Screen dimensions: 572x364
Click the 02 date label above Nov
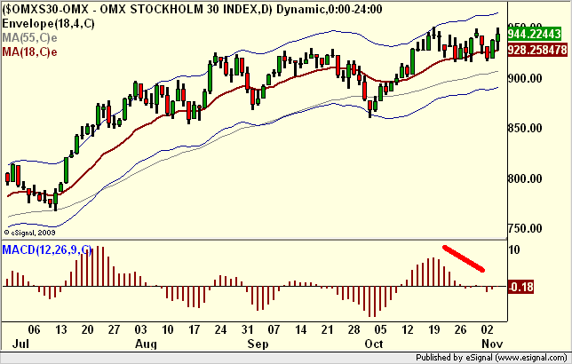coord(488,329)
